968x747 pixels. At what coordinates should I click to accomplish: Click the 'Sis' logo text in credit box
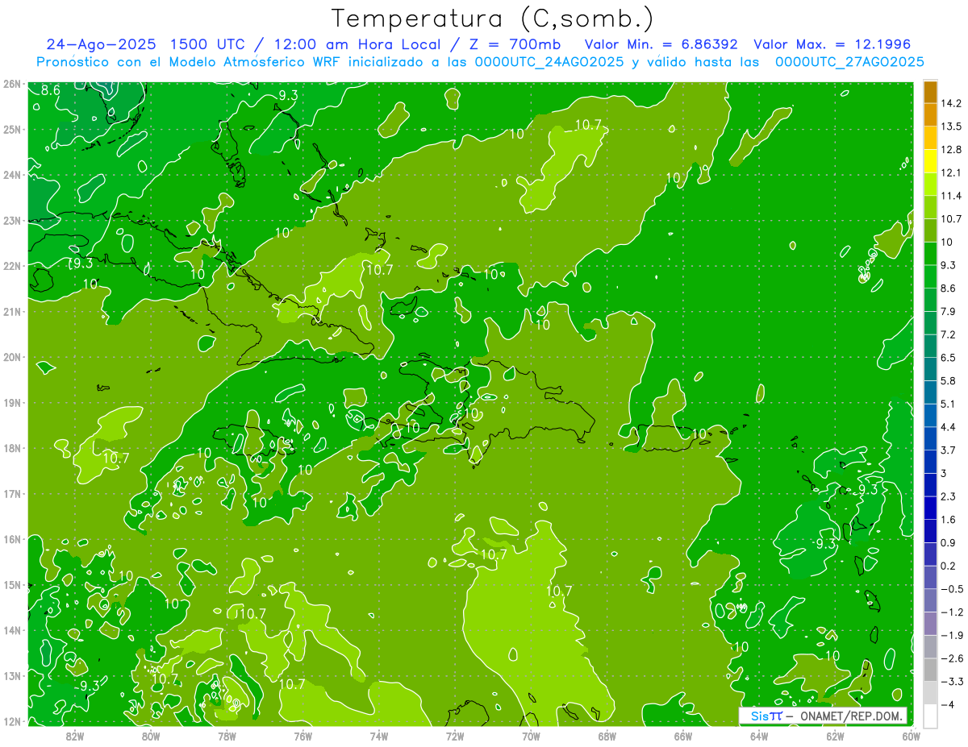(x=759, y=716)
